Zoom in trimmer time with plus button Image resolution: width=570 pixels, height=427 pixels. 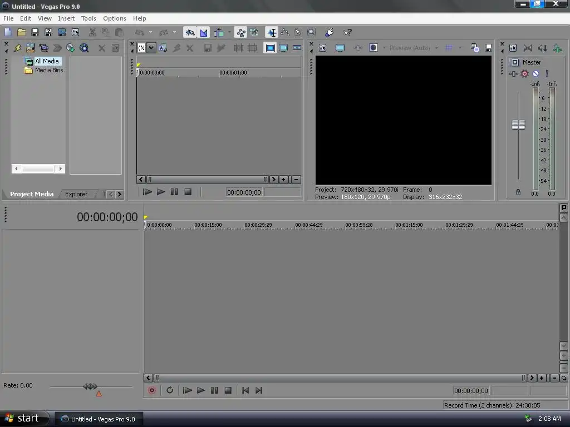click(x=283, y=180)
